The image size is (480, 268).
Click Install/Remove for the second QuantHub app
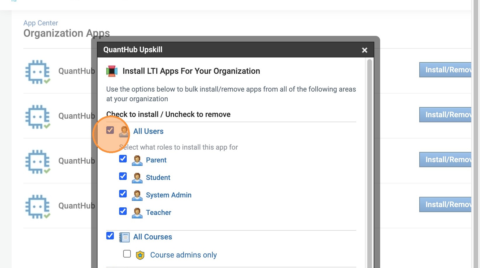[445, 115]
